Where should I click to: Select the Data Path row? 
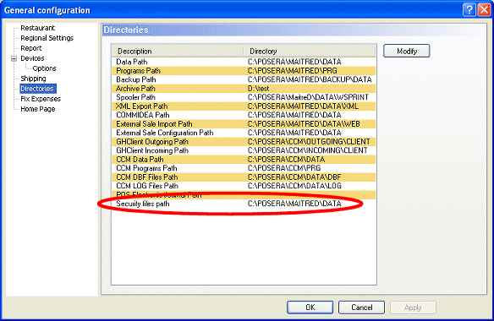(244, 62)
